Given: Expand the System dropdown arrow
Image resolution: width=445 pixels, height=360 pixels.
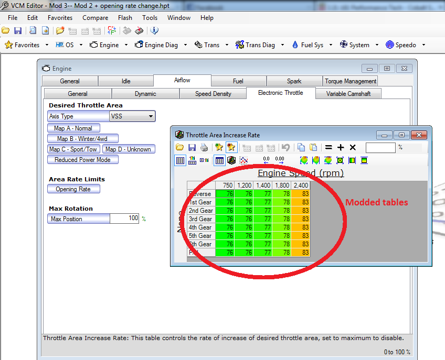Looking at the screenshot, I should click(377, 45).
